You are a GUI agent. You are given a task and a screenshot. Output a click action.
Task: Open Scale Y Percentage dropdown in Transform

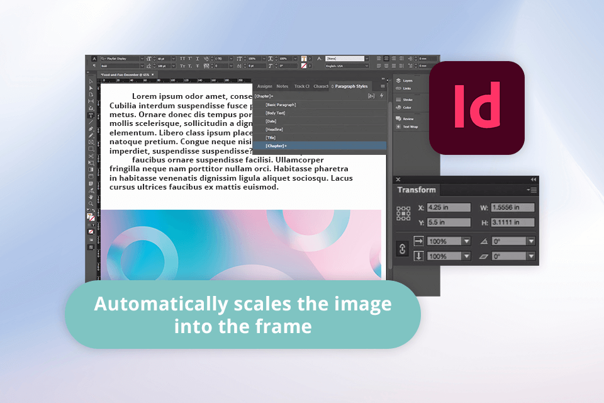[x=466, y=256]
